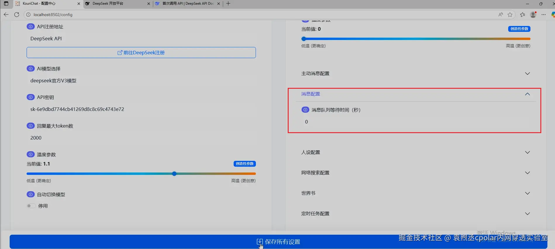Click the left temperature slider handle at 1.1

pos(174,174)
